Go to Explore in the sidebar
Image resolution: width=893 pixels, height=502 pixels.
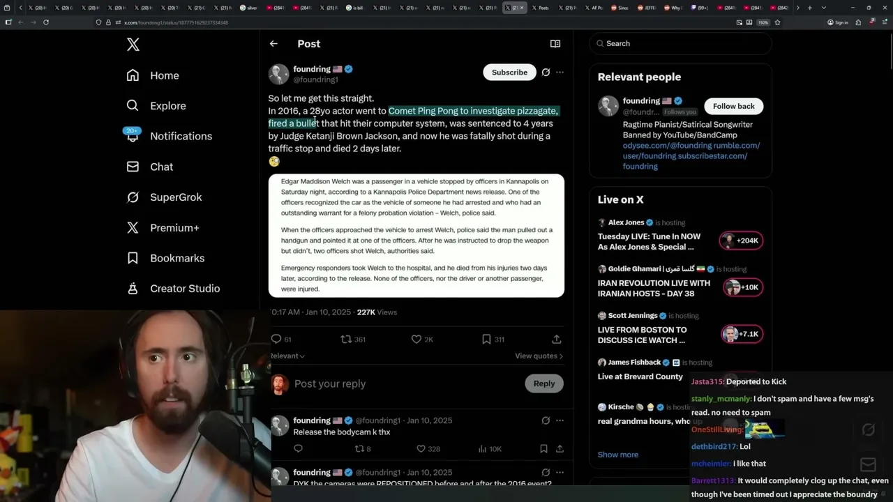pos(156,106)
